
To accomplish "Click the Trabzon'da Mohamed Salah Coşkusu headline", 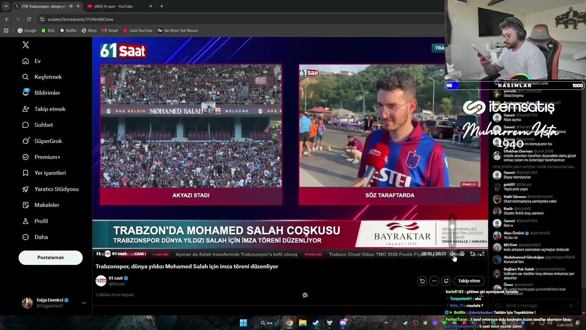I will tap(227, 230).
